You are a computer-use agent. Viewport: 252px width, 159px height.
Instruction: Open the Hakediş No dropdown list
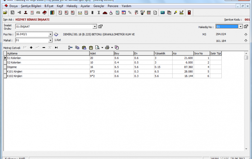[240, 26]
